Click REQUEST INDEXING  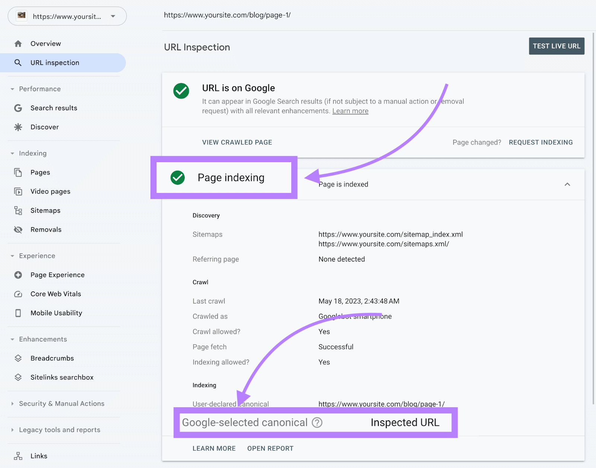click(541, 142)
